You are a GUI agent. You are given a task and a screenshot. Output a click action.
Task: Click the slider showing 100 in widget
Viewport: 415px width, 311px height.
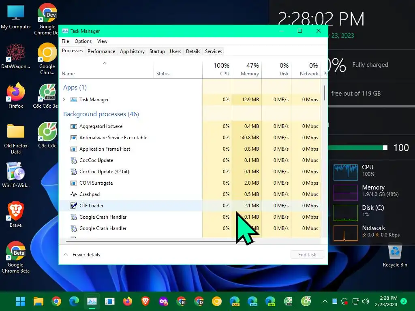pyautogui.click(x=385, y=147)
